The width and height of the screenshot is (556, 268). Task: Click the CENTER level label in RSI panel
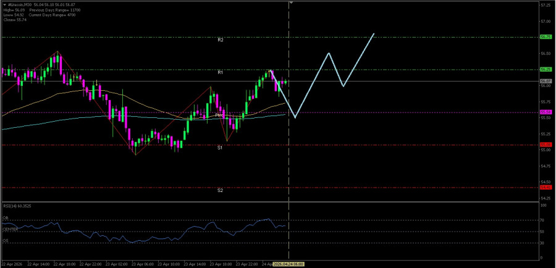pos(10,229)
